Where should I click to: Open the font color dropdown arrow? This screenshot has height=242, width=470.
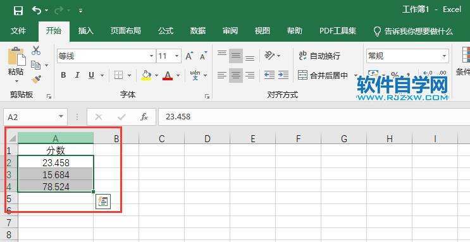[178, 75]
